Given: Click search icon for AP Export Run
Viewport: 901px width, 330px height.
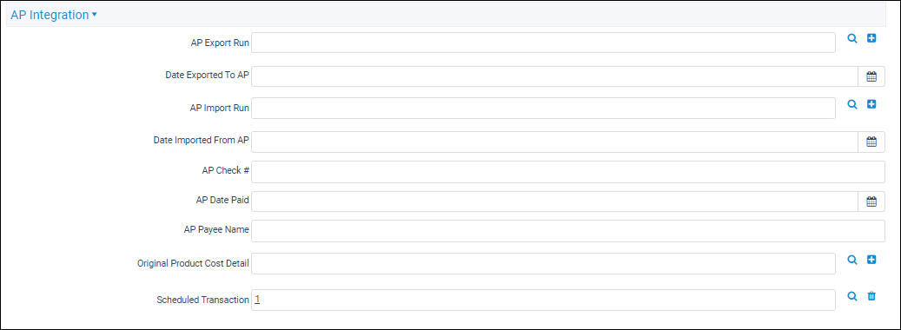Looking at the screenshot, I should (x=852, y=38).
